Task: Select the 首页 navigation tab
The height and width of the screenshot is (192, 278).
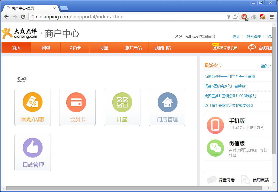Action: point(16,48)
